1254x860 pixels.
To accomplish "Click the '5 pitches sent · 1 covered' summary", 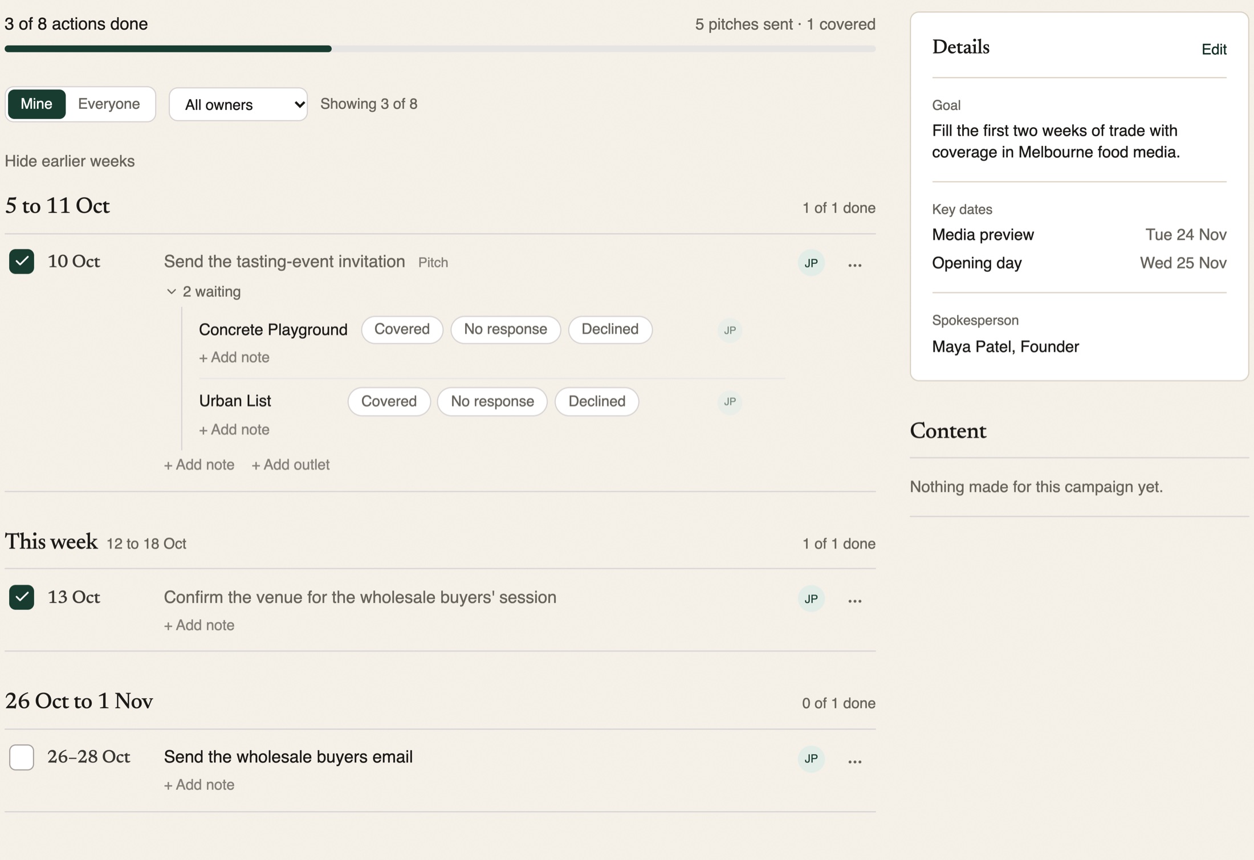I will 785,25.
